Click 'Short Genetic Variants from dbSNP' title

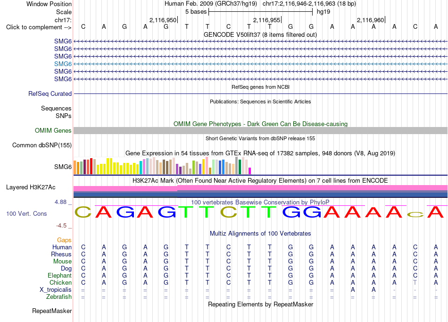260,138
